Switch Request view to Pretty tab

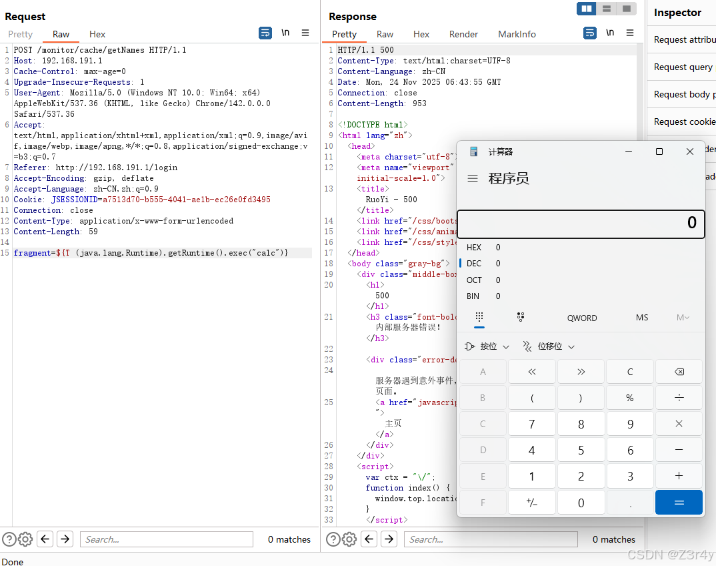coord(21,34)
